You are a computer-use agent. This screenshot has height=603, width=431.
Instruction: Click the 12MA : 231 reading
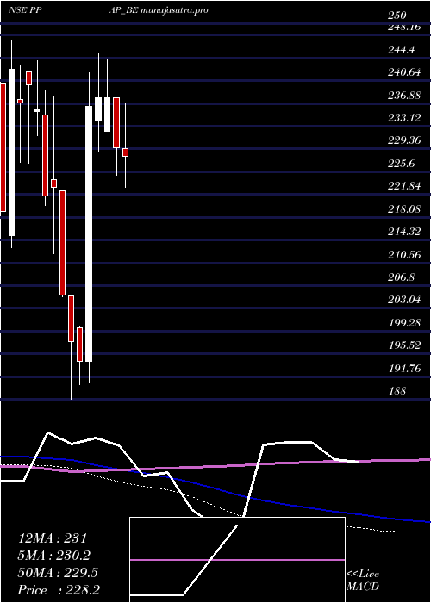(53, 538)
